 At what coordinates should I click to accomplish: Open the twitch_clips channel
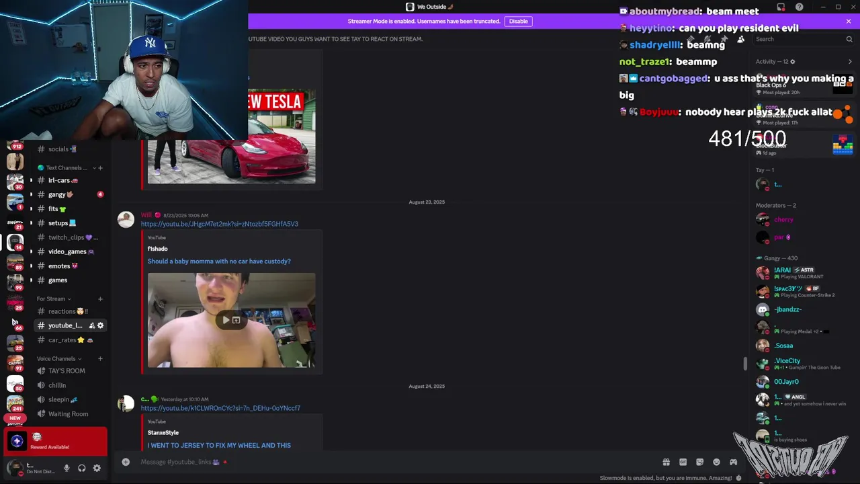pyautogui.click(x=70, y=237)
